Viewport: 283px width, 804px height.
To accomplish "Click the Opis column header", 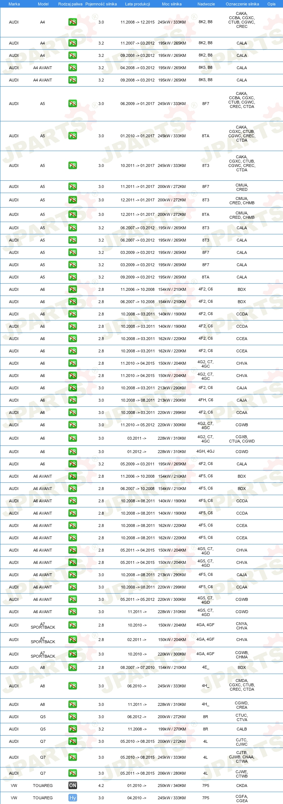I will point(271,4).
